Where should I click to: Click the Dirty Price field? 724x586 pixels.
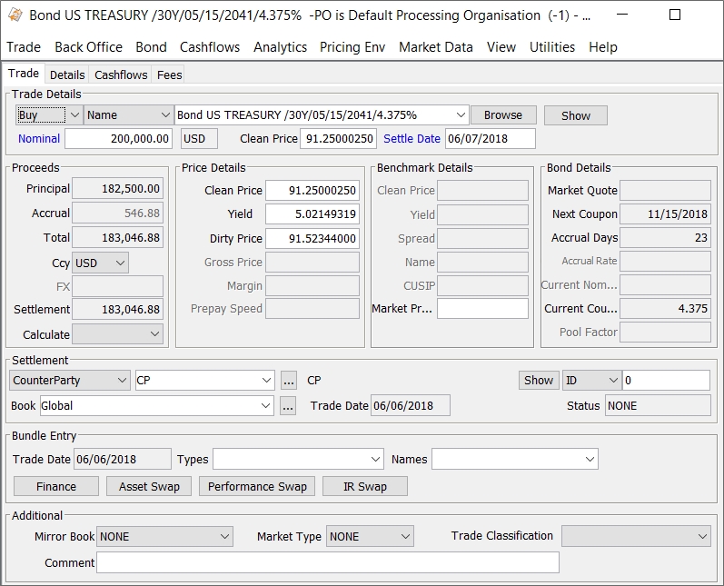tap(312, 238)
